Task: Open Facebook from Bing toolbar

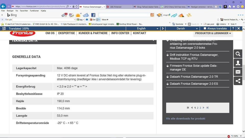Action: 93,15
